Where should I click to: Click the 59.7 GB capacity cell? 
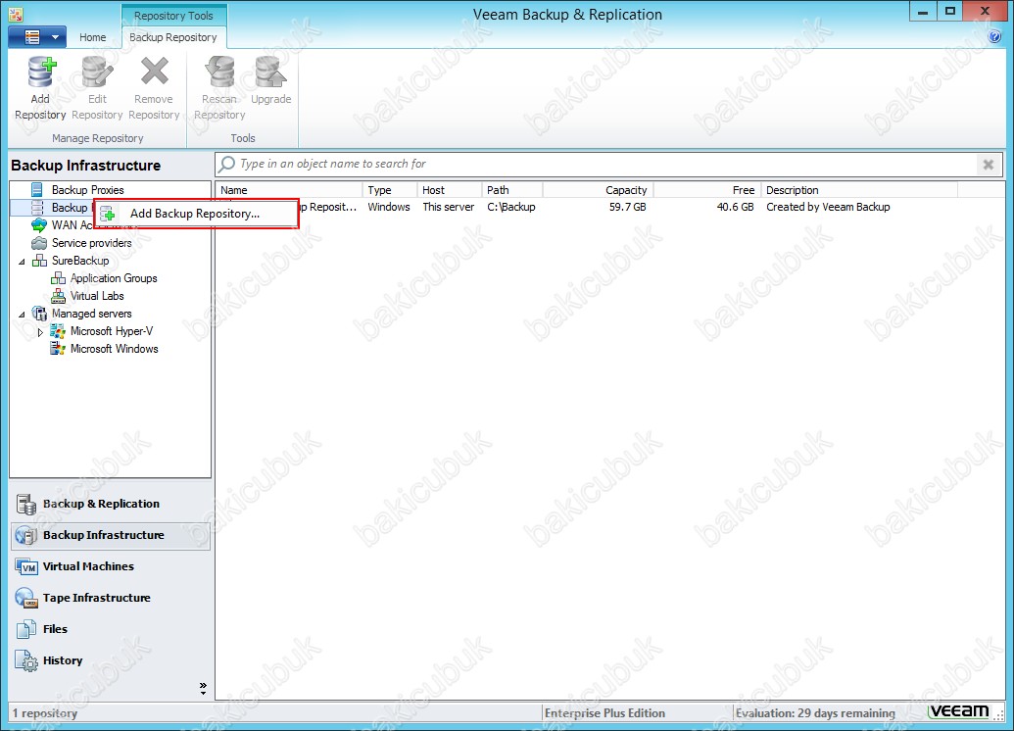[x=627, y=207]
